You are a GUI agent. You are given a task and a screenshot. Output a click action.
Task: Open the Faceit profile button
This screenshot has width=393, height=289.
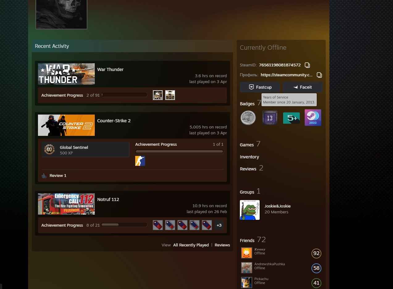(x=303, y=87)
